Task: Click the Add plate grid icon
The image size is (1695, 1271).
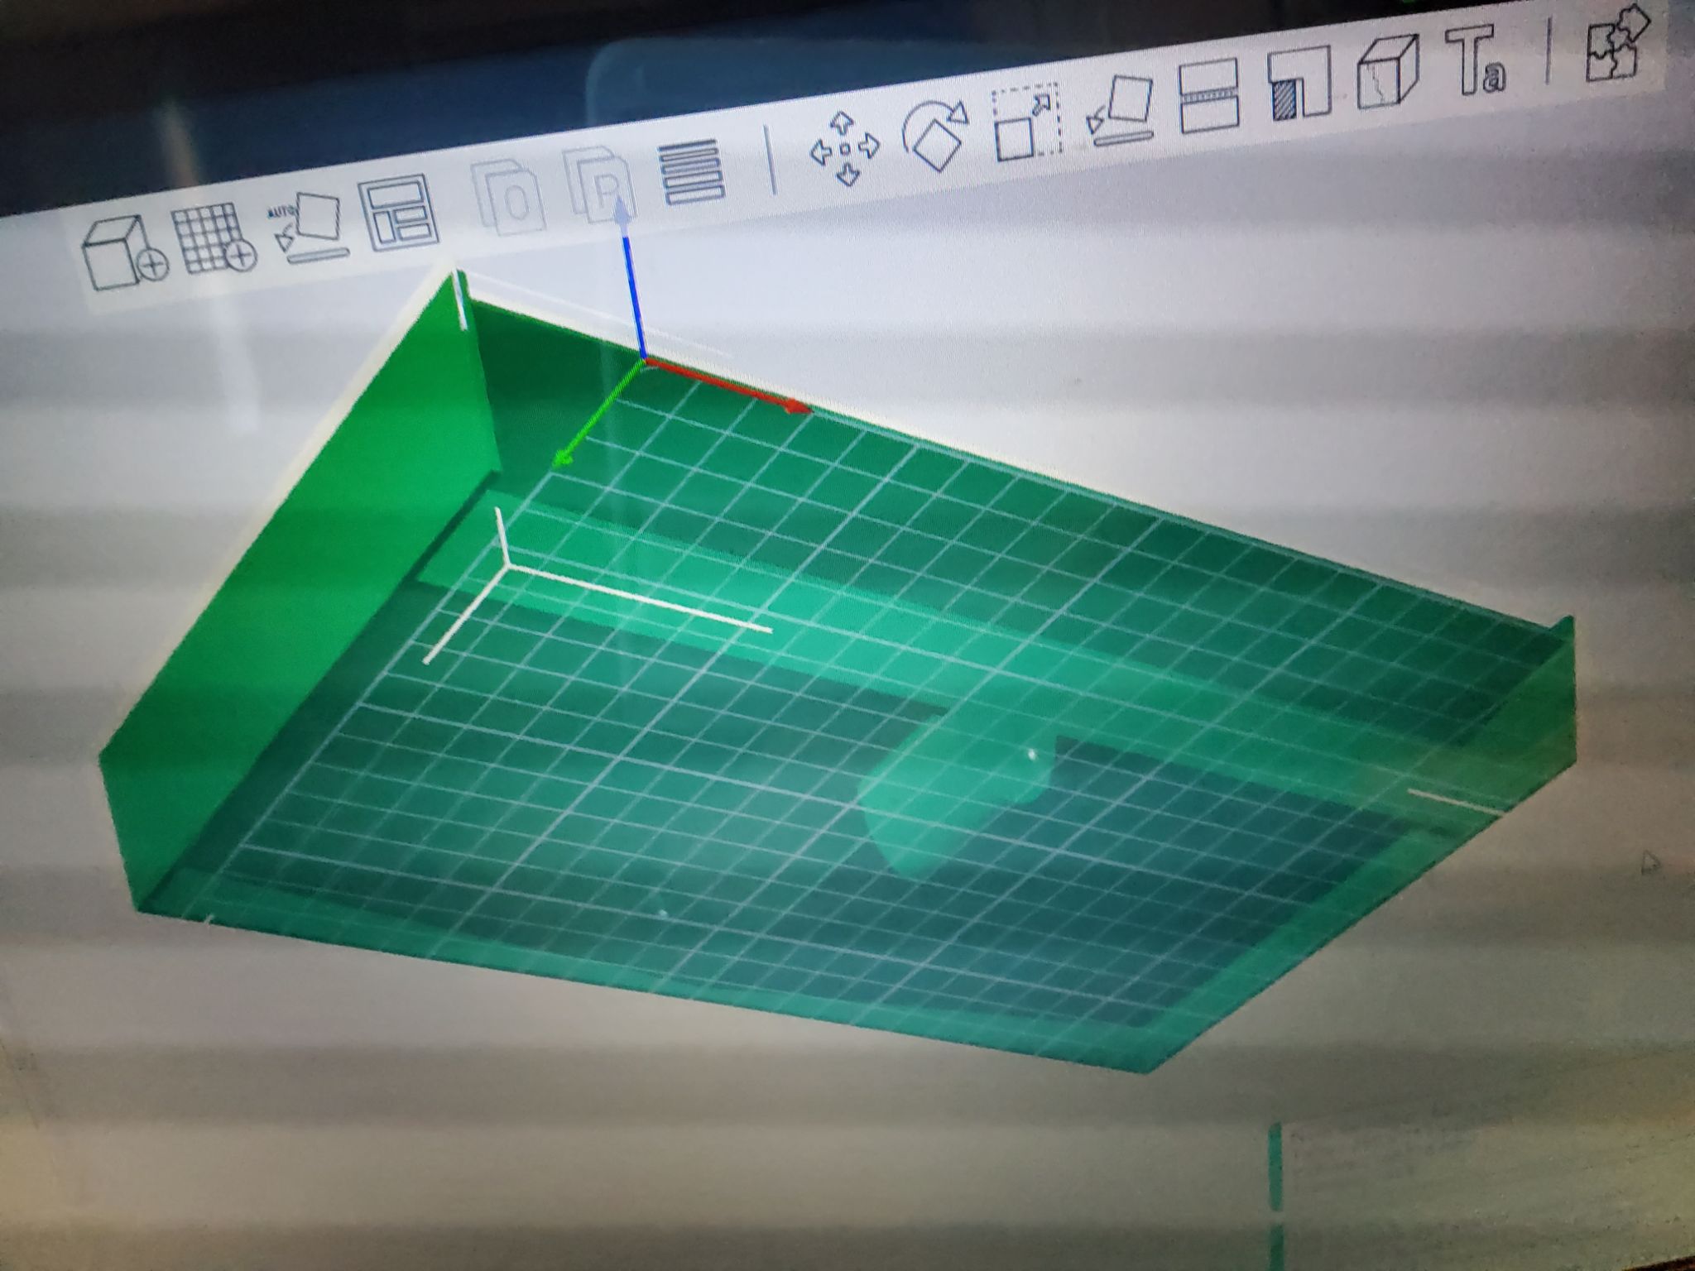Action: click(214, 239)
